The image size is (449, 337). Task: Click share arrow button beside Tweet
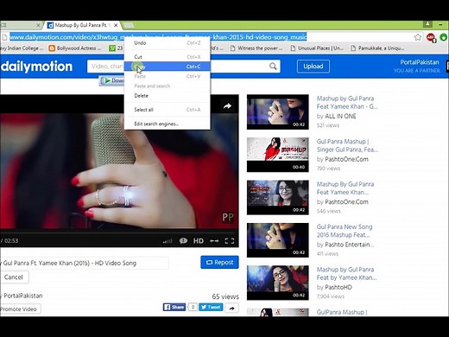tap(231, 308)
